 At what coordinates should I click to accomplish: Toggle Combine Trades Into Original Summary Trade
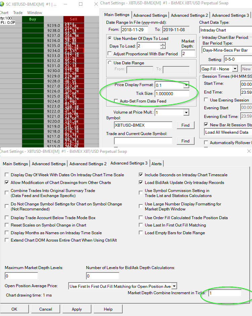(x=7, y=193)
